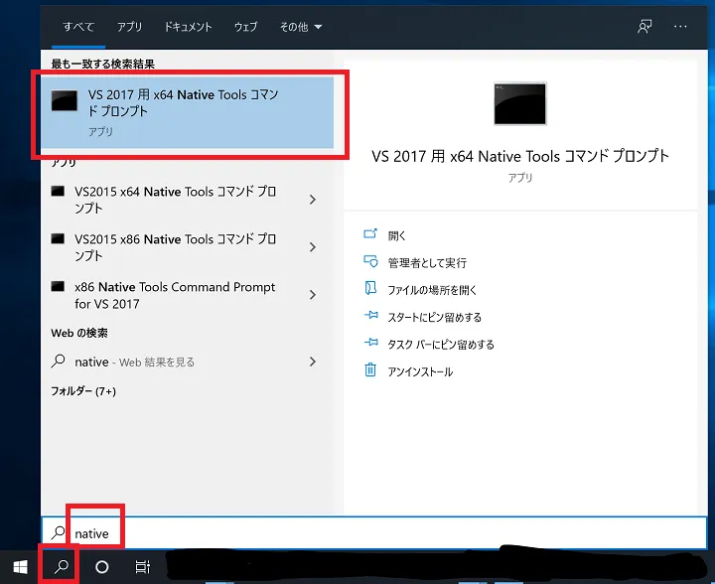715x584 pixels.
Task: Select VS2015 x64 Native Tools コマンド プロンプト result
Action: tap(175, 200)
